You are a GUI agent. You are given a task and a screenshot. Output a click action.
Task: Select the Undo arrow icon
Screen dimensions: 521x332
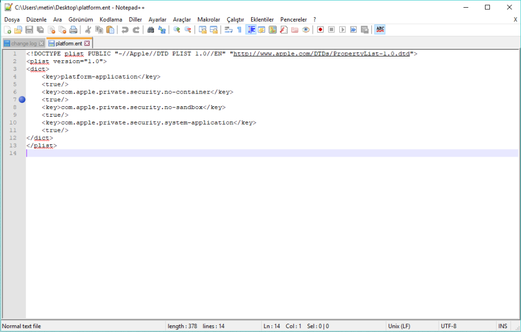pos(124,30)
